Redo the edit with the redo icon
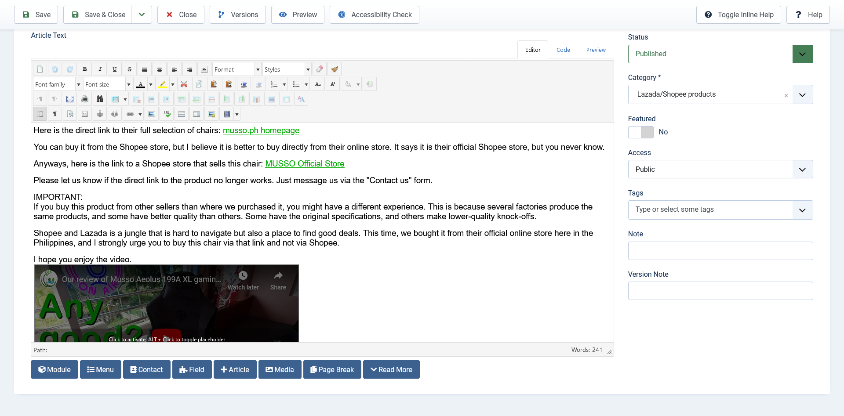The width and height of the screenshot is (844, 416). pyautogui.click(x=70, y=69)
